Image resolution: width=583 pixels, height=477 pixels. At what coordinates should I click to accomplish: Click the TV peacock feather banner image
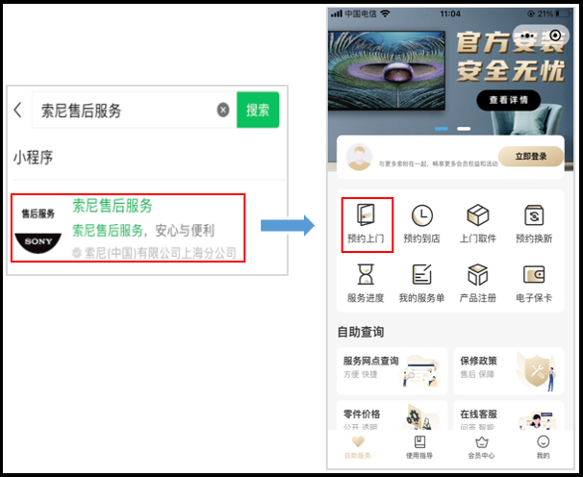tap(387, 70)
